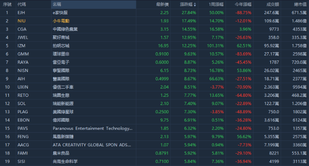Viewport: 309px width, 166px height.
Task: Click EJH's turnover 247.6萬
Action: pyautogui.click(x=272, y=13)
